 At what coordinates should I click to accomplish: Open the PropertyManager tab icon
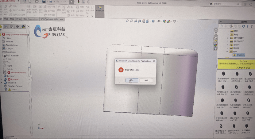coord(6,26)
